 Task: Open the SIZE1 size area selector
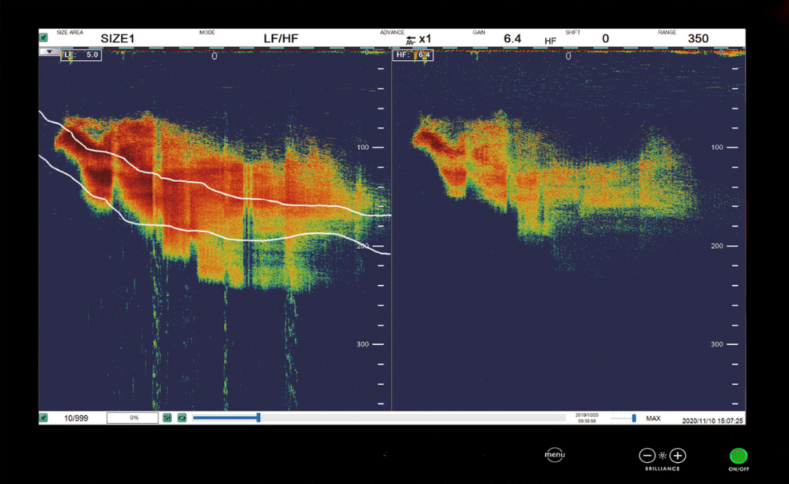118,38
